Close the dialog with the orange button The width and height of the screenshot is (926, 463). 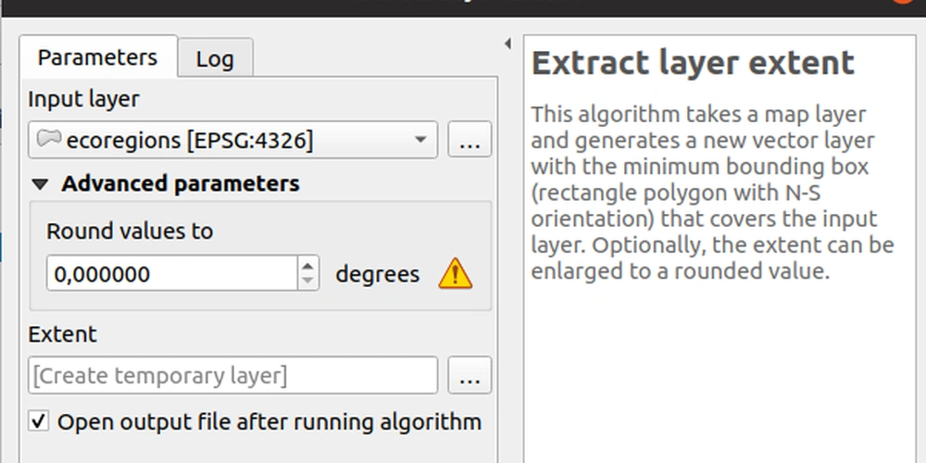[x=898, y=5]
